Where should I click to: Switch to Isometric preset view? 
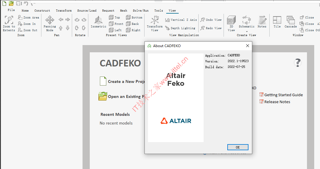point(98,22)
